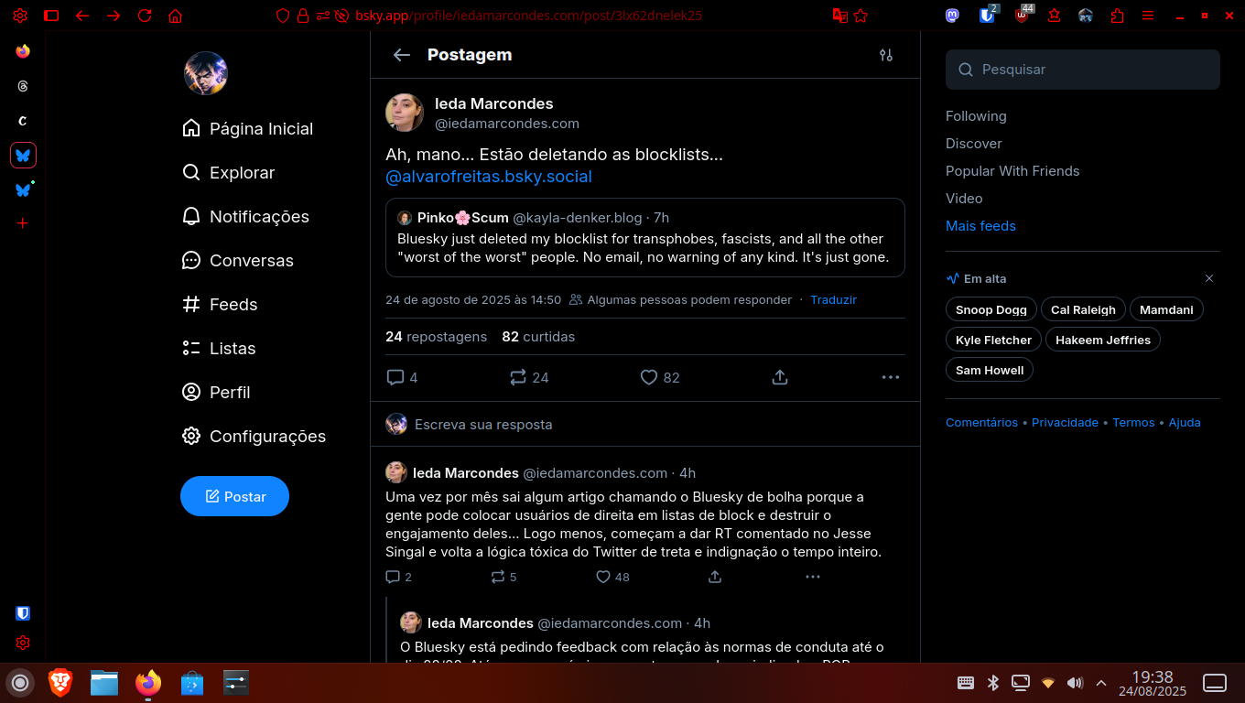
Task: Click the Pesquisar search field
Action: [1083, 70]
